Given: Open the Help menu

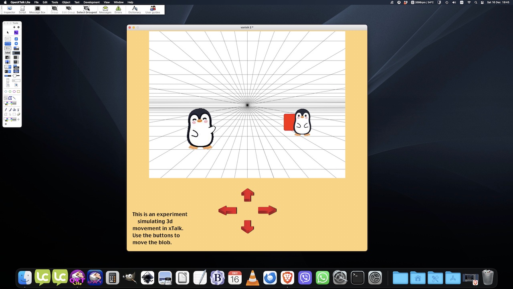Looking at the screenshot, I should (x=130, y=2).
